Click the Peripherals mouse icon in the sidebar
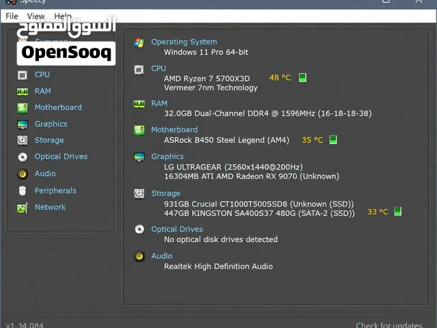437x328 pixels. (x=23, y=191)
